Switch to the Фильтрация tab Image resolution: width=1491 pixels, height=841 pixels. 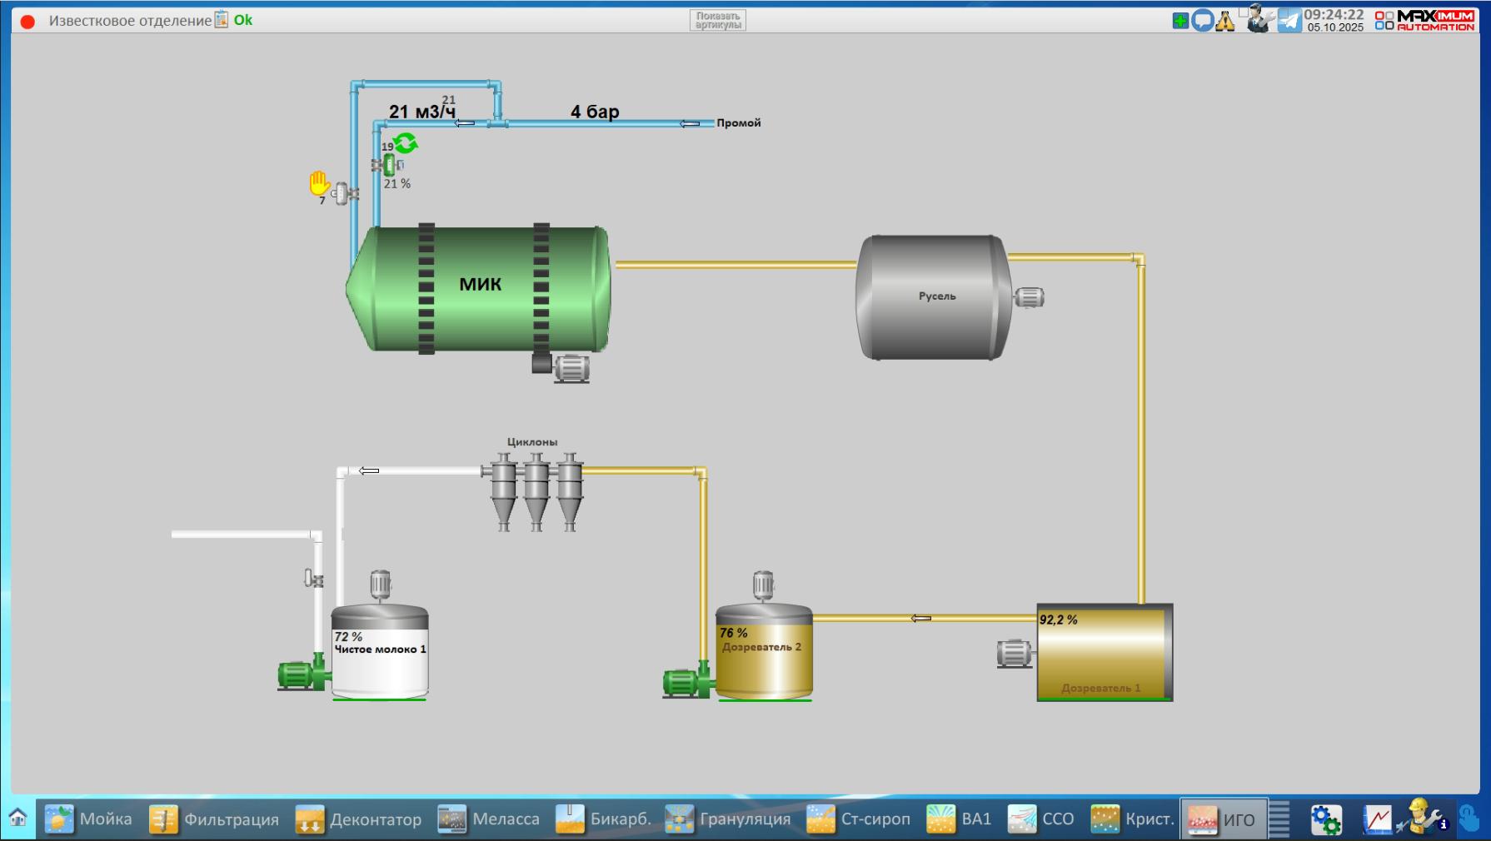click(x=215, y=819)
